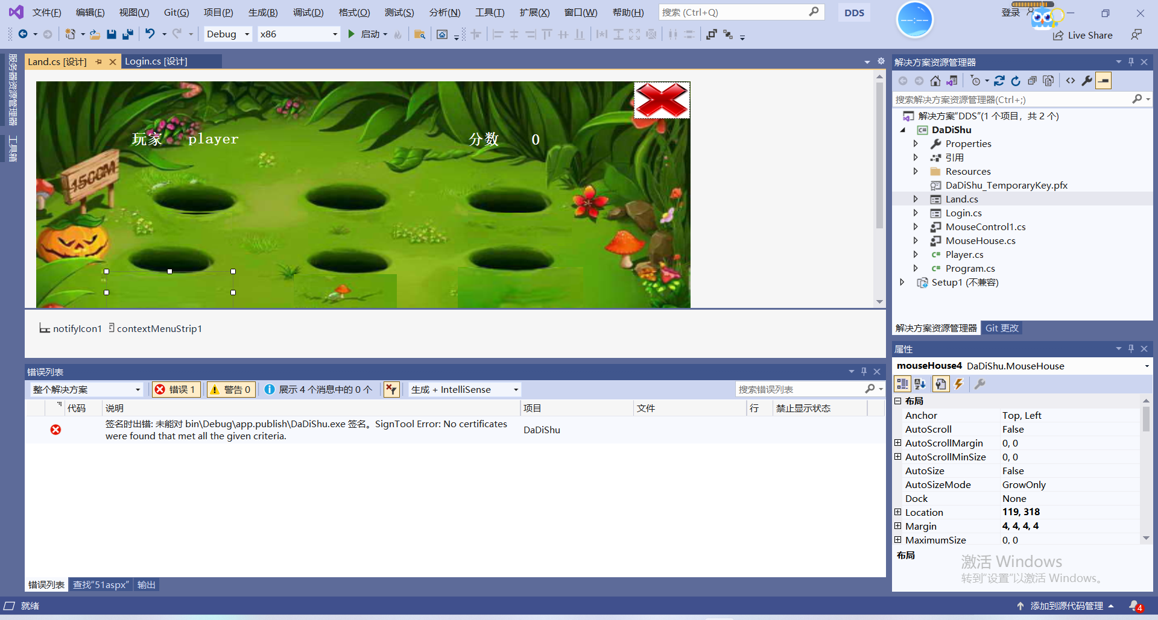Toggle Categorized view in Properties panel
The width and height of the screenshot is (1158, 620).
click(x=903, y=384)
